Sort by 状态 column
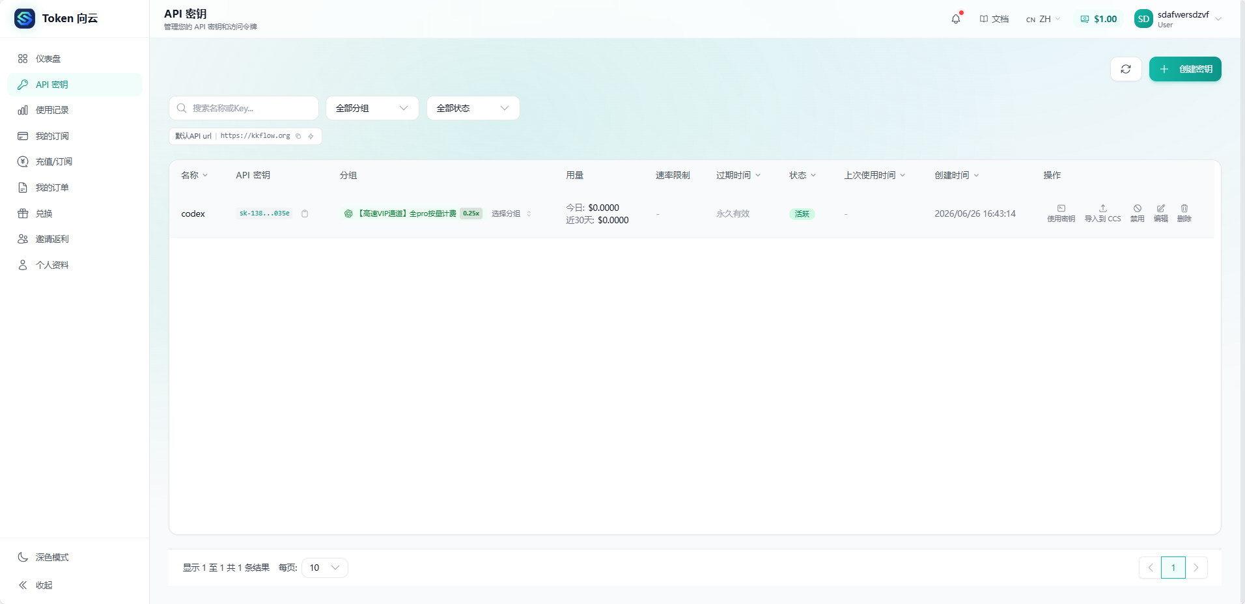Viewport: 1245px width, 604px height. click(x=802, y=175)
